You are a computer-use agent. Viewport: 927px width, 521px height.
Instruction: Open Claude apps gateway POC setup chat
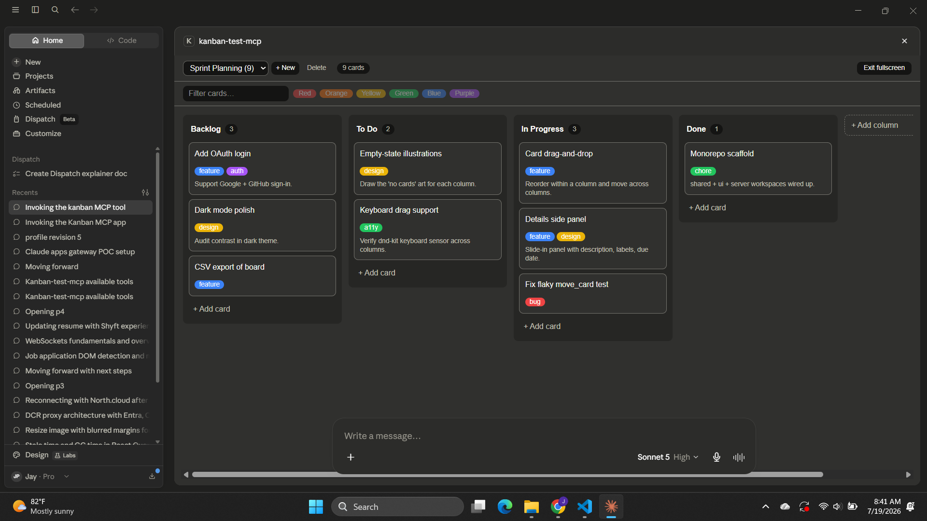(81, 252)
